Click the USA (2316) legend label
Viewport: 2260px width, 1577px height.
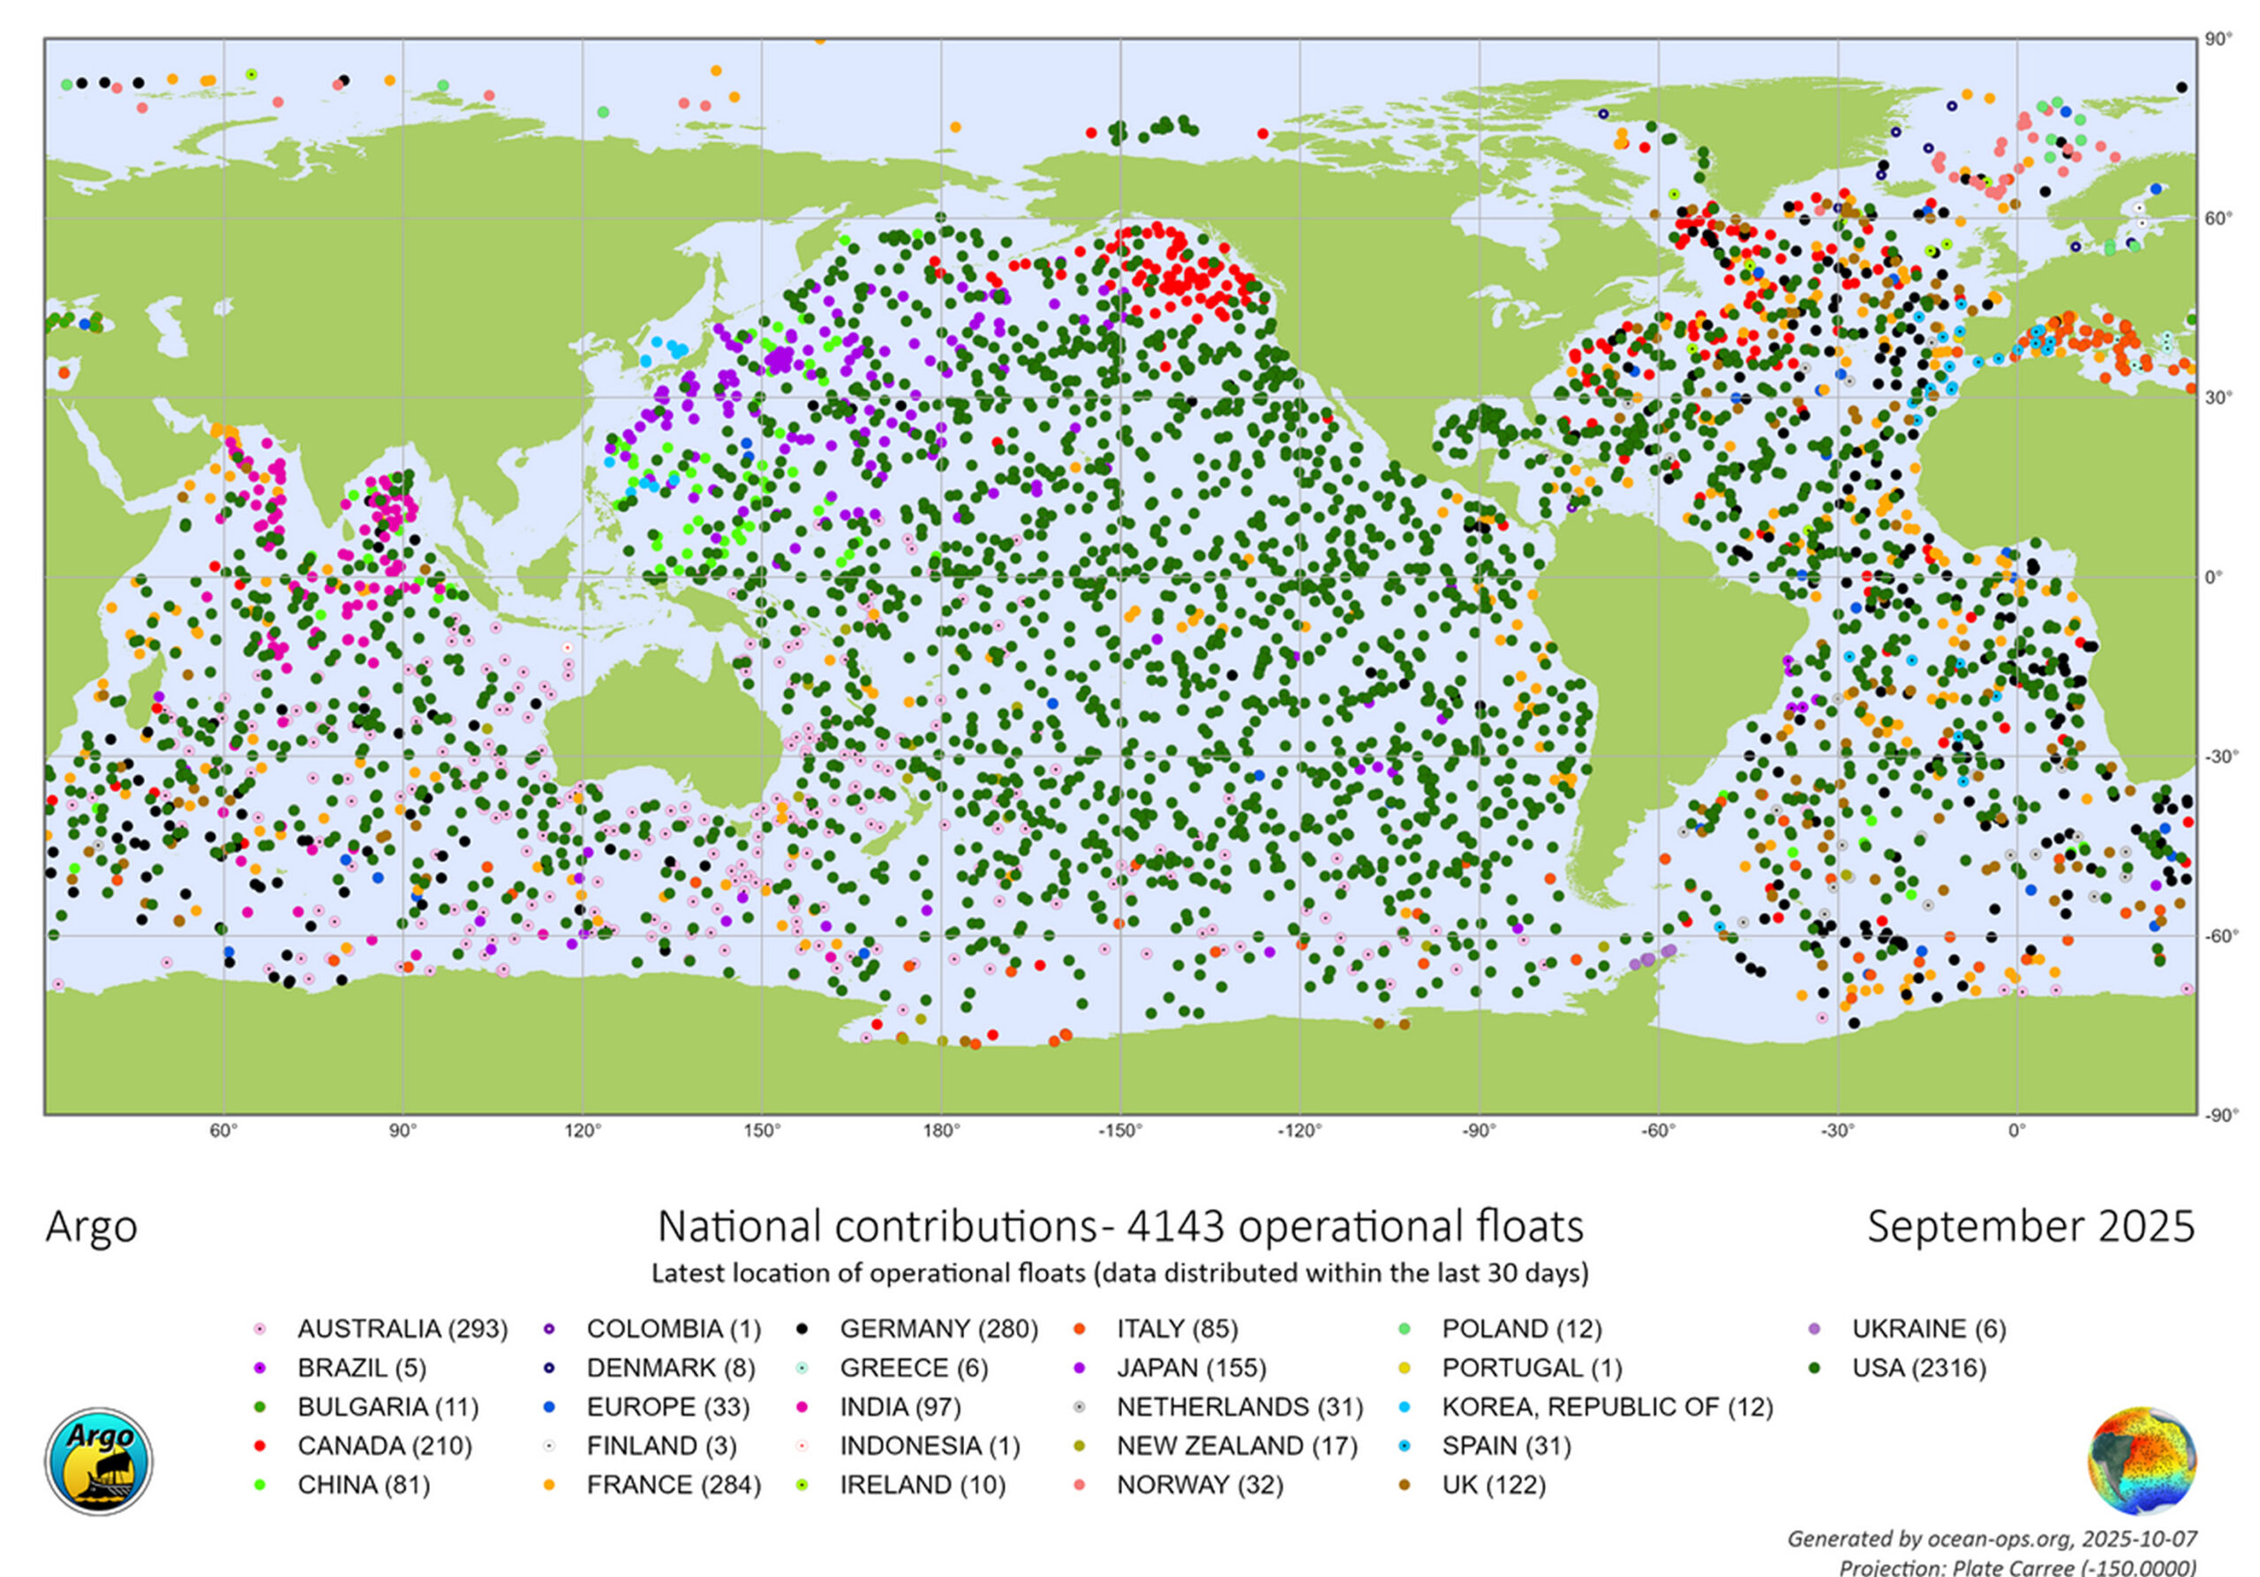(1918, 1369)
